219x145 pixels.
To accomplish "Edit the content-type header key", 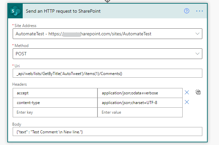I will click(x=55, y=103).
